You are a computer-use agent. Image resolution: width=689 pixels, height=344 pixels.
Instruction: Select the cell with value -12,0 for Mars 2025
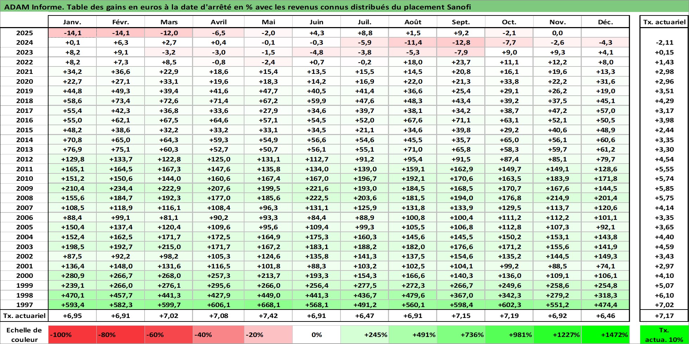pyautogui.click(x=169, y=33)
